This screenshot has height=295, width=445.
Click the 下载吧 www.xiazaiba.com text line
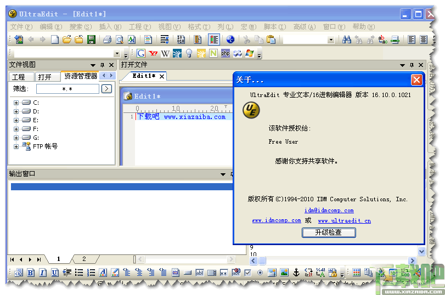[181, 117]
